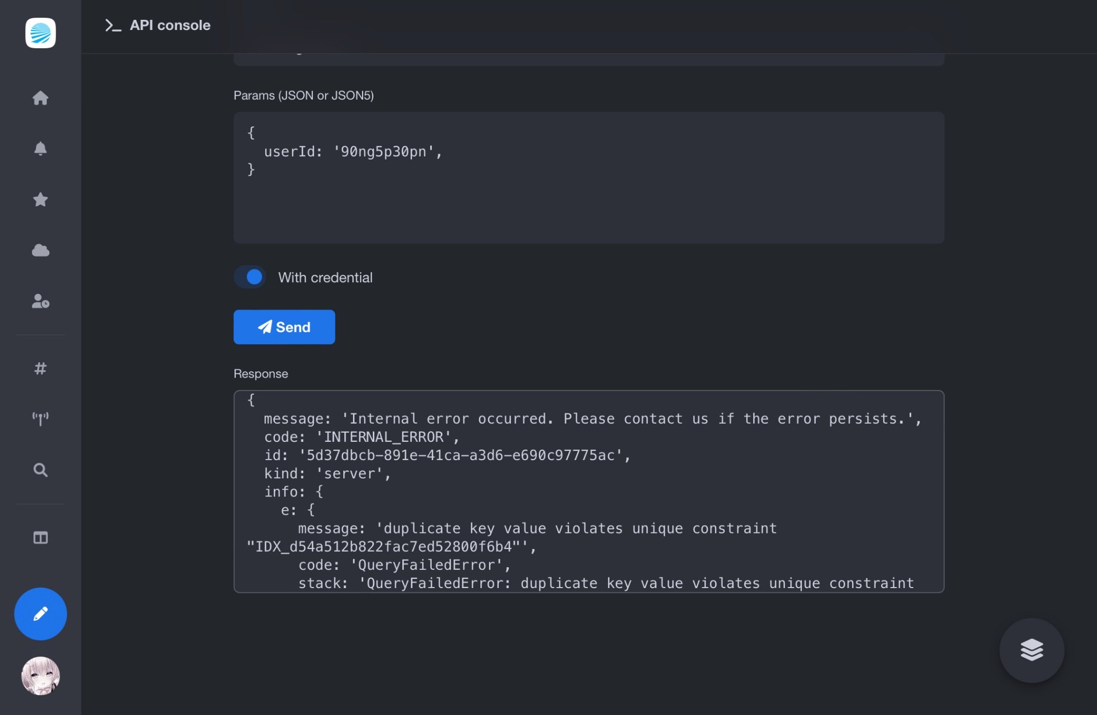
Task: Open Search magnifier icon
Action: click(40, 470)
